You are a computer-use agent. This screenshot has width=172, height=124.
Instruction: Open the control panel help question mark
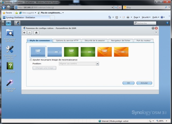pos(156,33)
